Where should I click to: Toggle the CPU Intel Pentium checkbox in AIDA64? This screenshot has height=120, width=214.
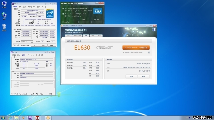point(63,14)
